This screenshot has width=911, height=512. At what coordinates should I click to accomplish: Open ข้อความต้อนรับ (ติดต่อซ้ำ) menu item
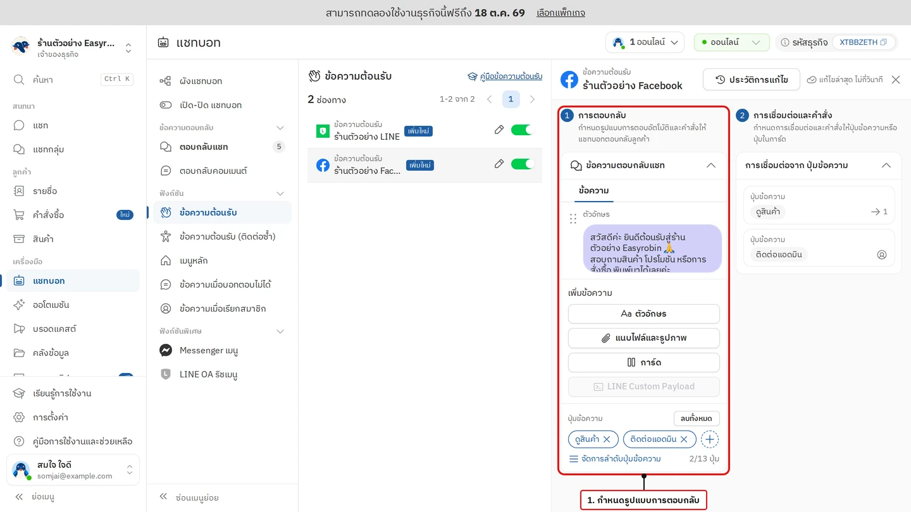222,236
